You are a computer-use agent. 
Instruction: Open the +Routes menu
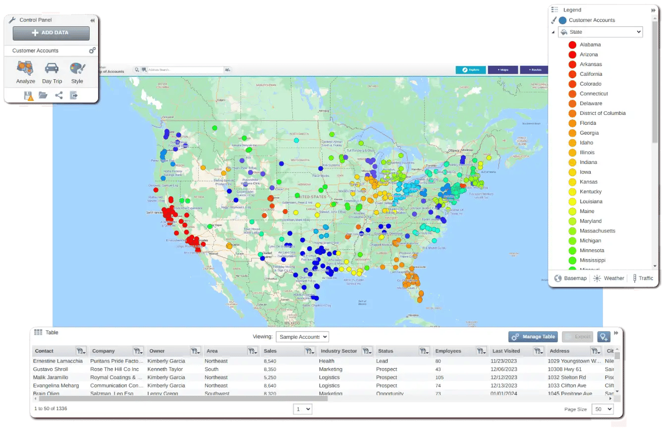coord(534,70)
